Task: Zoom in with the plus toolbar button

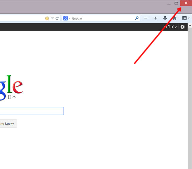Action: [x=155, y=18]
